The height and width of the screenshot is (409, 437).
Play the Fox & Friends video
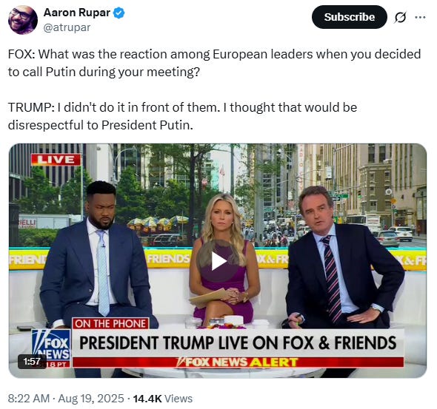point(218,261)
